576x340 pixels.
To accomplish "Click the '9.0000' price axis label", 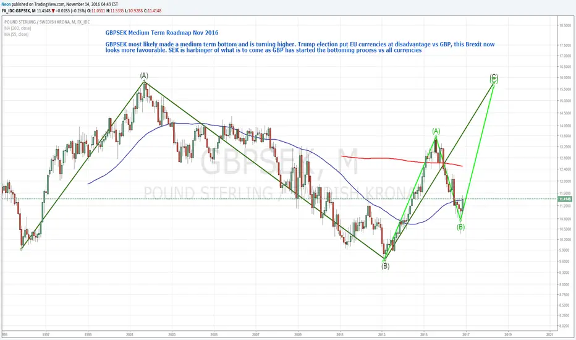I will [x=565, y=284].
